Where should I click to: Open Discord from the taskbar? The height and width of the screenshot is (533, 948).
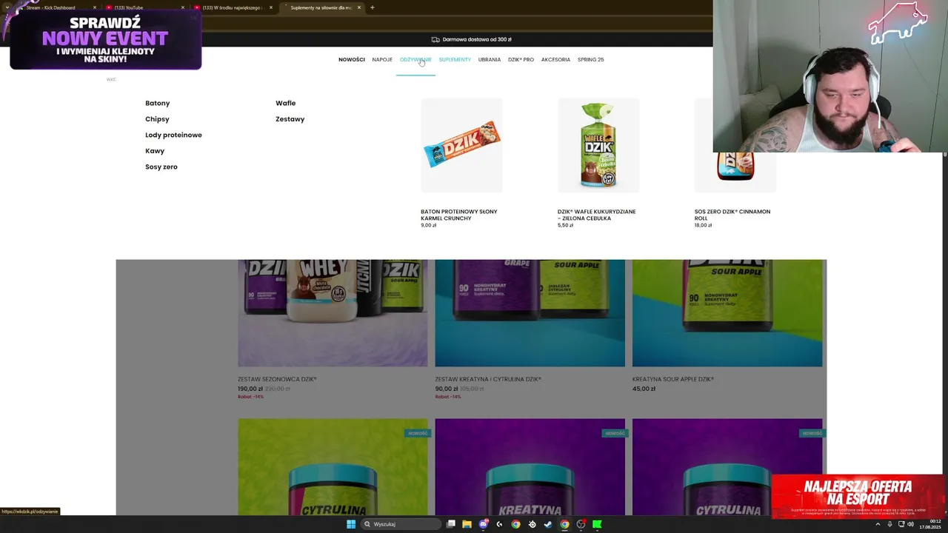click(483, 524)
